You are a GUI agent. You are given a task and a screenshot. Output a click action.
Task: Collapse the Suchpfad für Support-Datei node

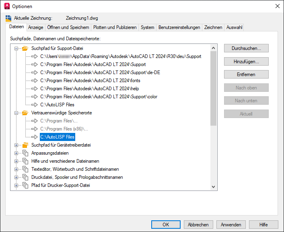(x=16, y=48)
